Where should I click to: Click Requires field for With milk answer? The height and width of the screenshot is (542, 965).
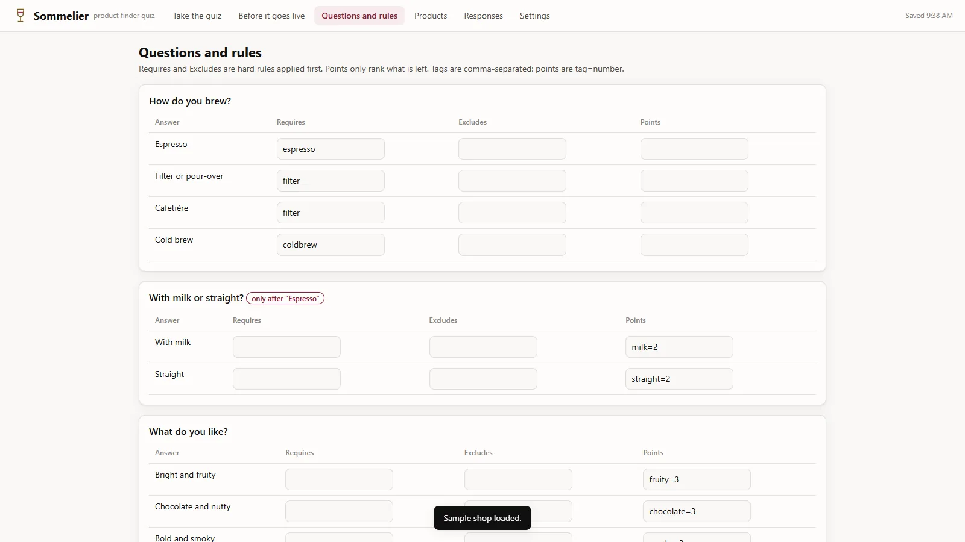[286, 347]
